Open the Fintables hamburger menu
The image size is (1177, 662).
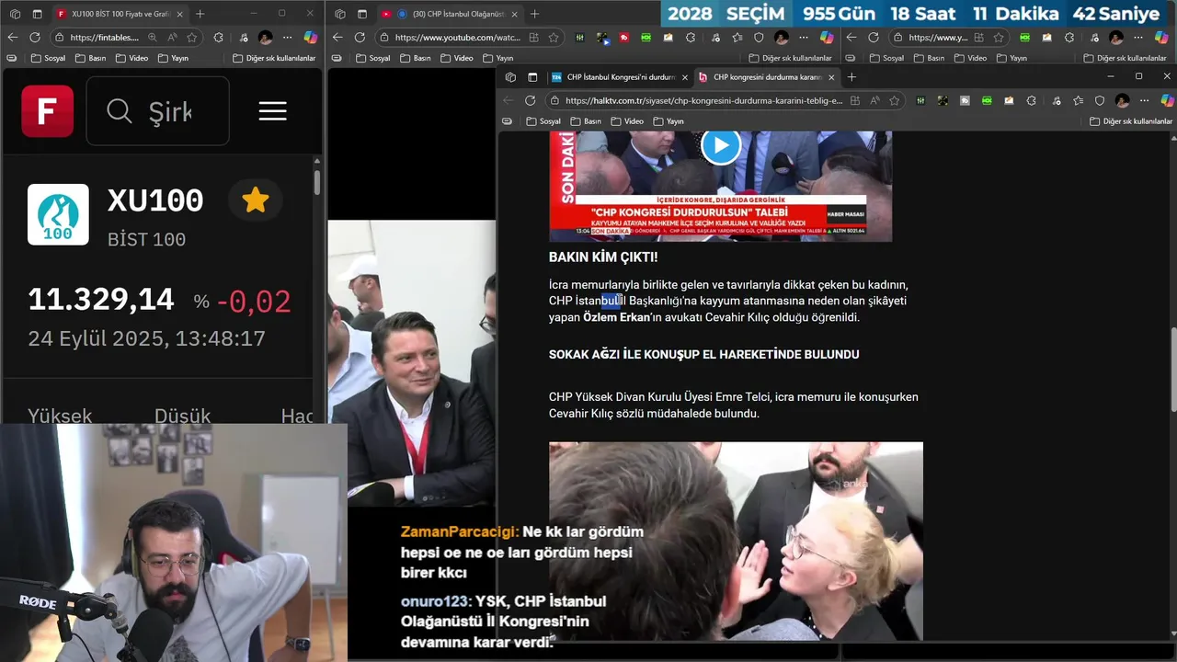[x=272, y=111]
